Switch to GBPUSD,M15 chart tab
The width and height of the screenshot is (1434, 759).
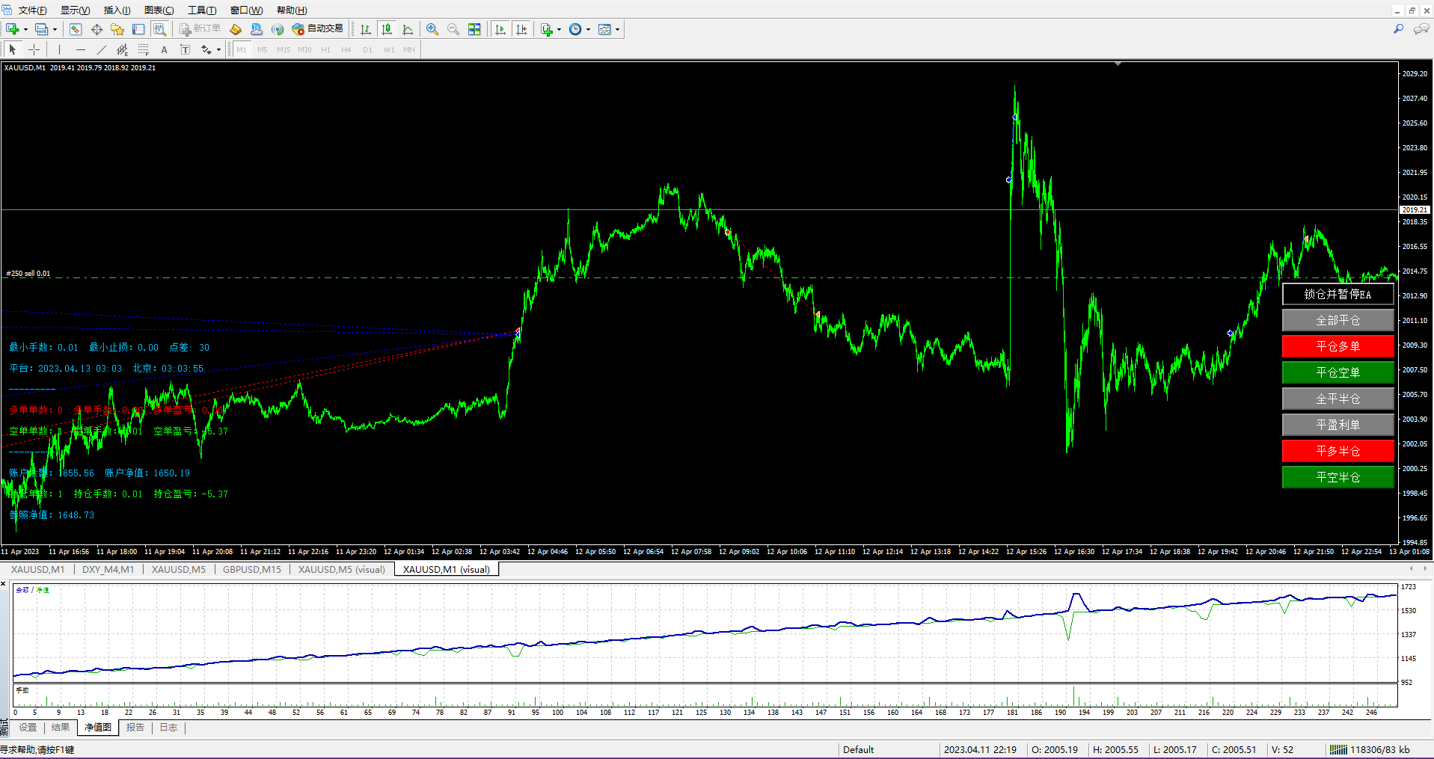click(x=252, y=569)
